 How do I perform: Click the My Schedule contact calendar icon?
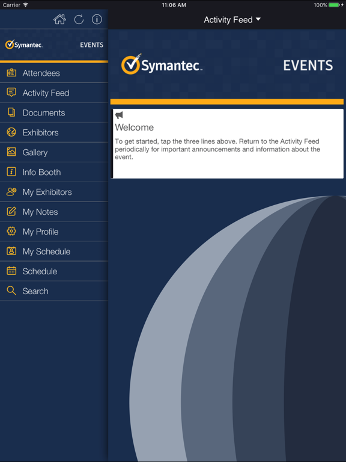point(11,251)
